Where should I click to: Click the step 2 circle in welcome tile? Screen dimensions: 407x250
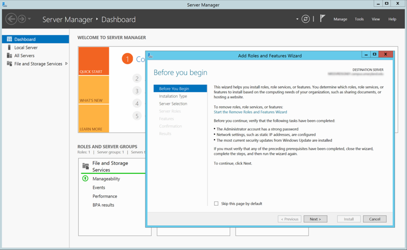(137, 78)
